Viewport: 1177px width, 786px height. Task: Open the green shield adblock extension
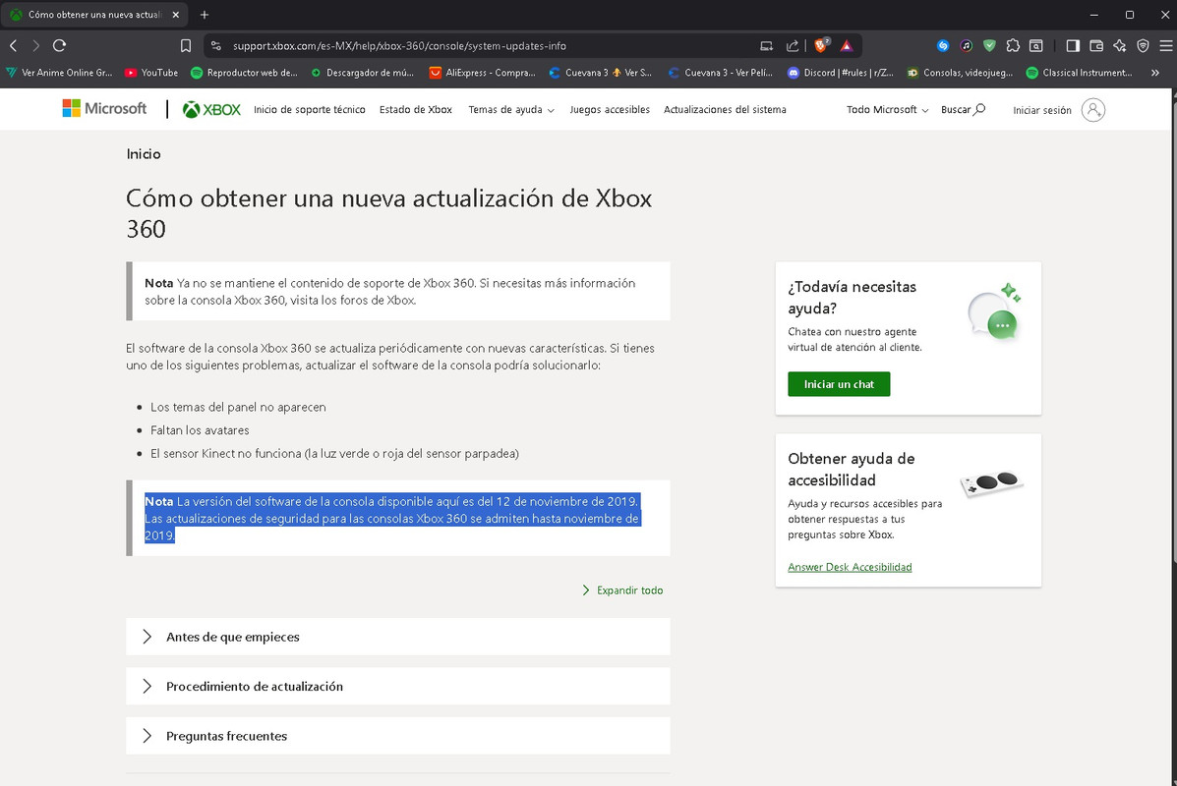[x=989, y=46]
